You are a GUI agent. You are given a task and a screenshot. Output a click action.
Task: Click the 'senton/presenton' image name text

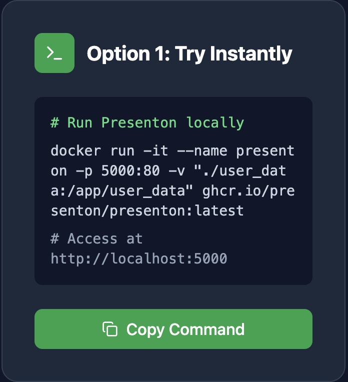click(118, 210)
